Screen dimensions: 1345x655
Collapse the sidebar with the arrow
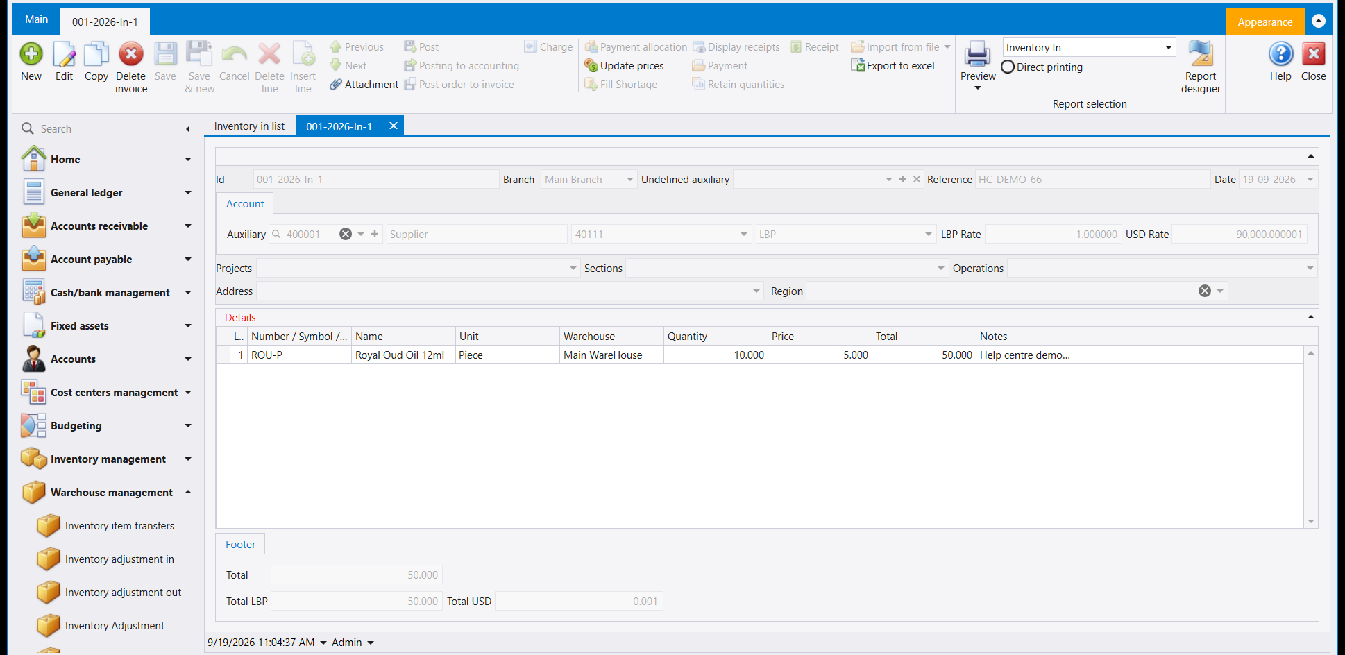(188, 129)
